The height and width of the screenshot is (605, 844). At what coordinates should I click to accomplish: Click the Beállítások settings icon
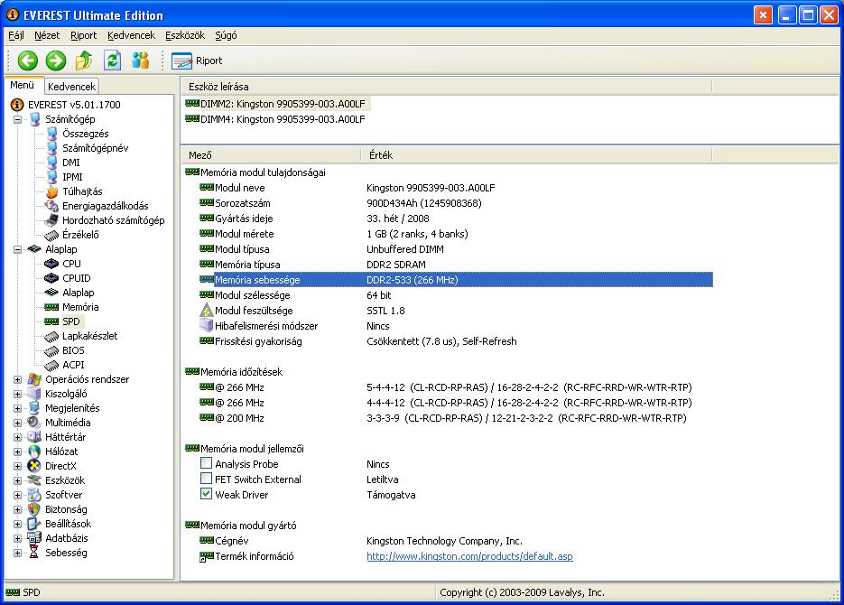[x=34, y=524]
